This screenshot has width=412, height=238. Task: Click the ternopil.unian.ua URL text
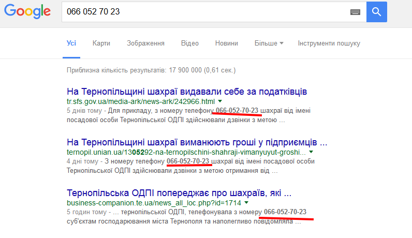tap(186, 152)
